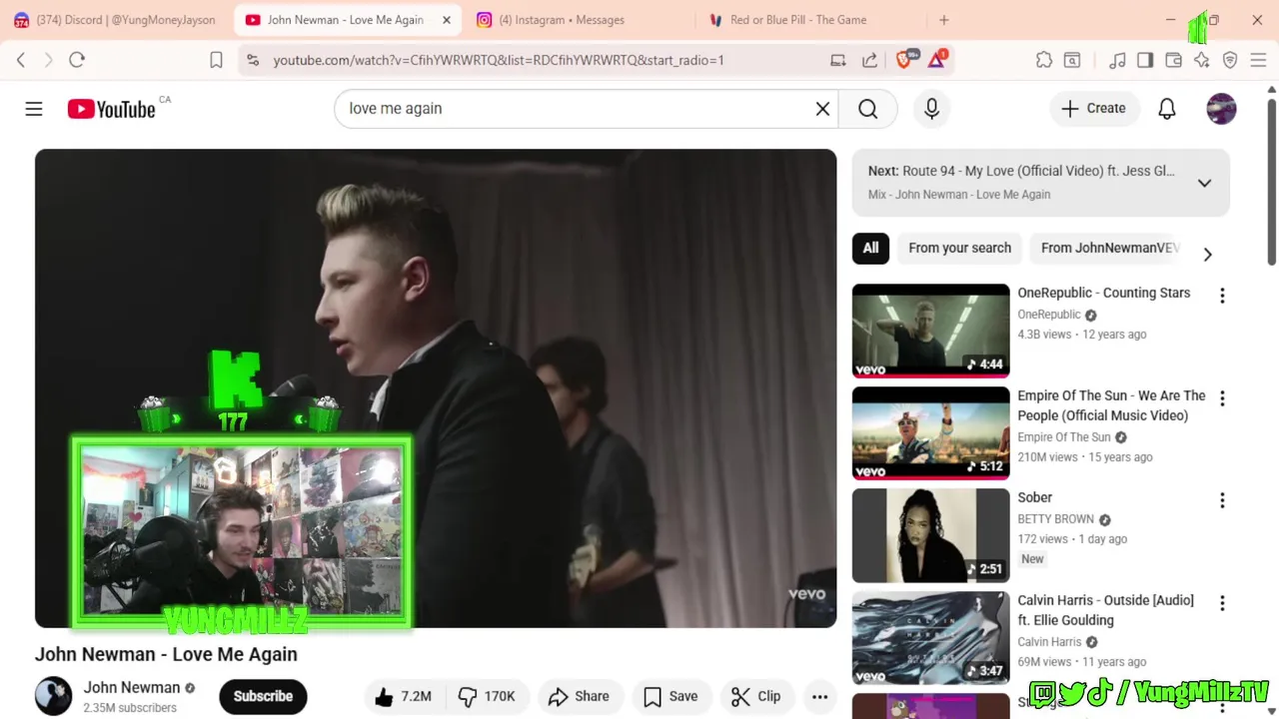Screen dimensions: 1279x719
Task: Open Brave Rewards triangle icon
Action: pos(936,60)
